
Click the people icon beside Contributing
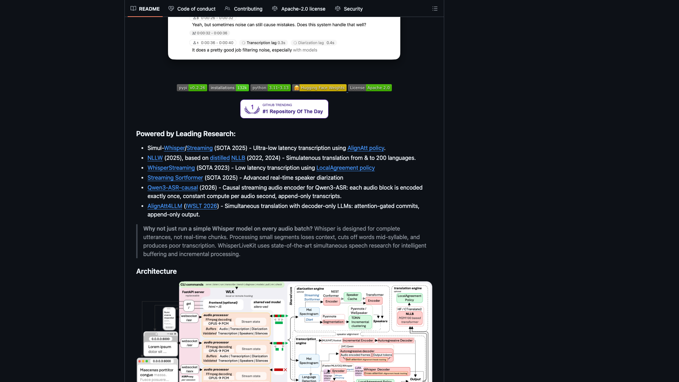[227, 8]
